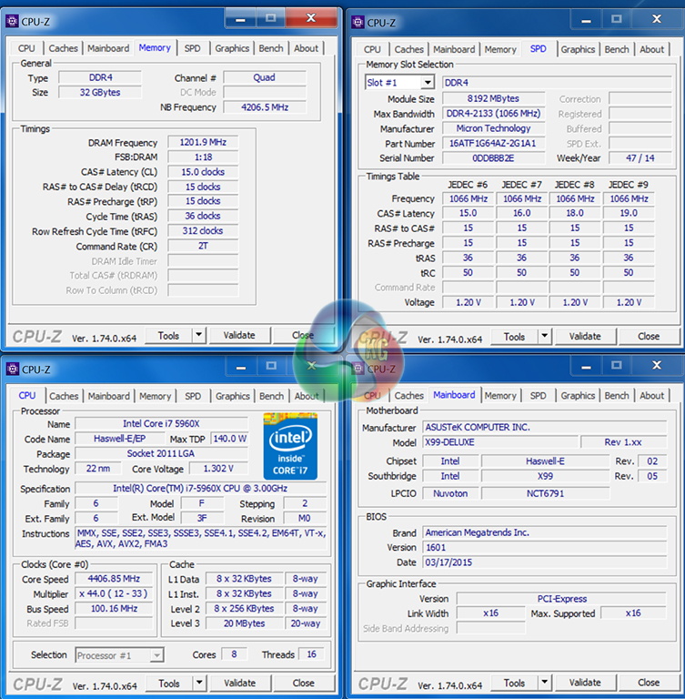Viewport: 685px width, 699px height.
Task: Click CPU-Z app icon in Memory window title bar
Action: (12, 21)
